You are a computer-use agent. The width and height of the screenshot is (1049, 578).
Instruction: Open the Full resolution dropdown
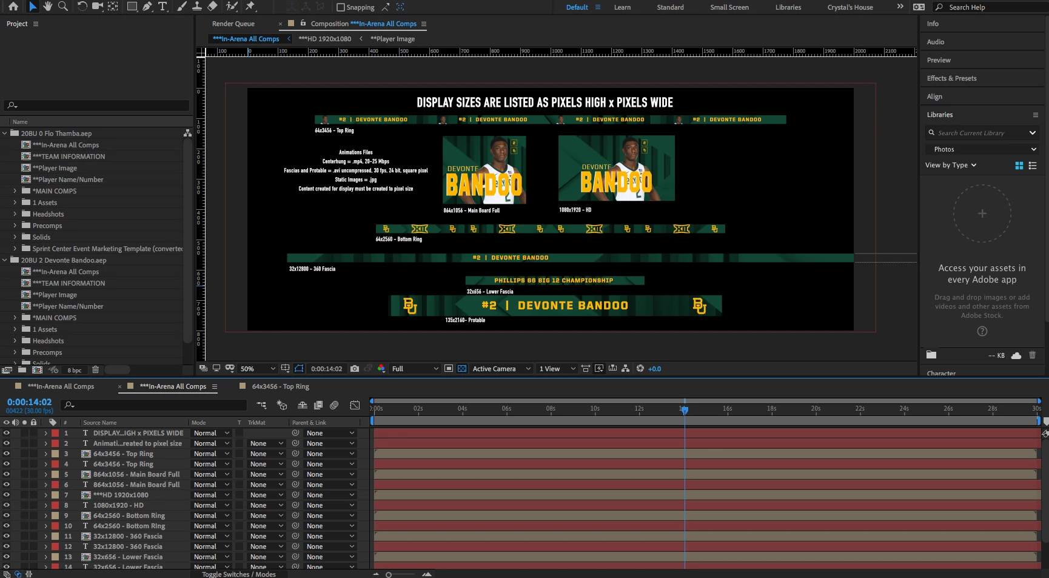415,369
